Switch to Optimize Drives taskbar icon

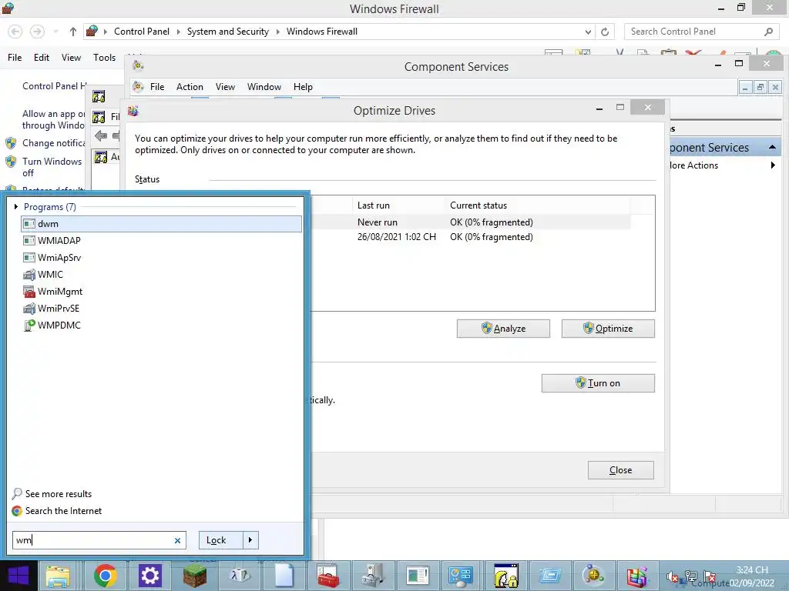tap(637, 576)
